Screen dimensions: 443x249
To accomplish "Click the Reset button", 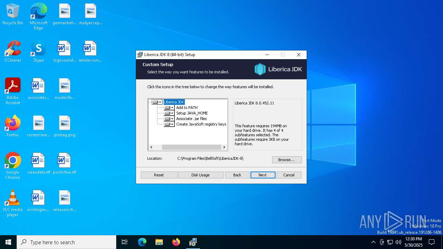I will (x=159, y=175).
